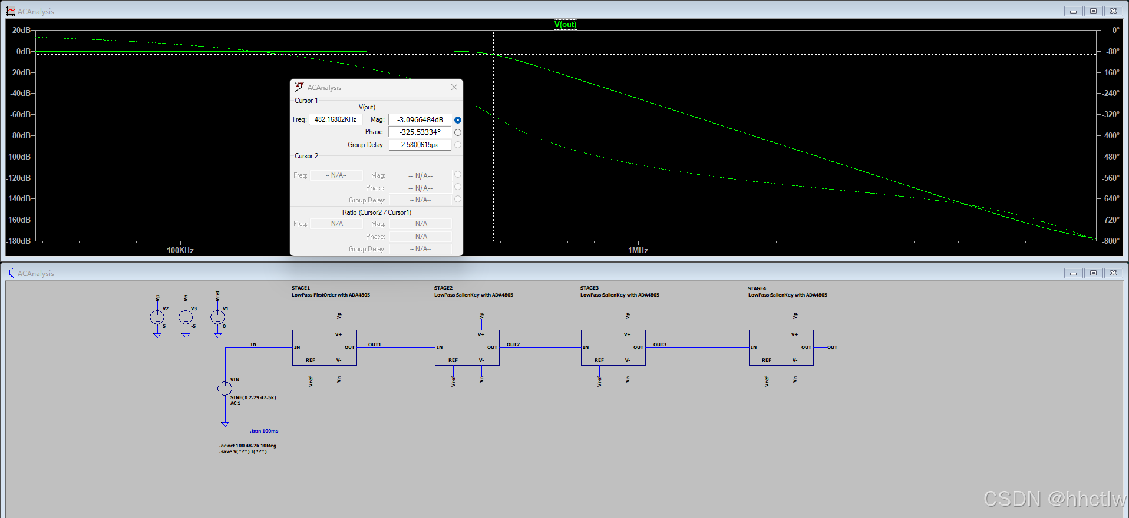Screen dimensions: 1129x518
Task: Click the ground symbol below VIN
Action: [x=225, y=424]
